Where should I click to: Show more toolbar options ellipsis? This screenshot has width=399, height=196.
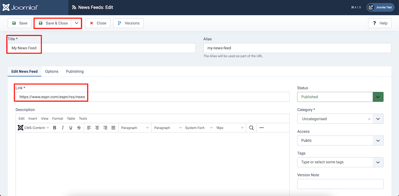point(262,128)
